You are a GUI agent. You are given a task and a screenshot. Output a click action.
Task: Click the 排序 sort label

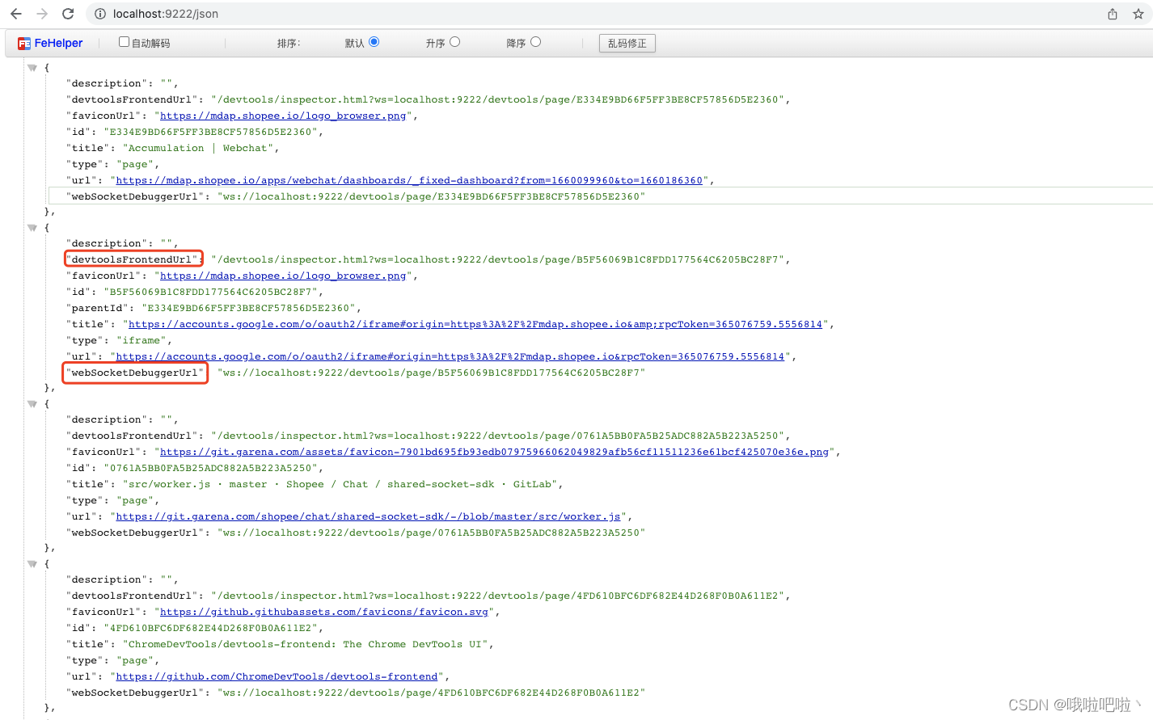(289, 44)
